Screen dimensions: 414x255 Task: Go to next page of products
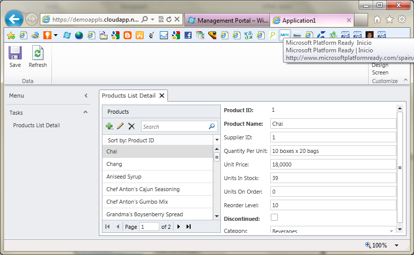coord(179,227)
